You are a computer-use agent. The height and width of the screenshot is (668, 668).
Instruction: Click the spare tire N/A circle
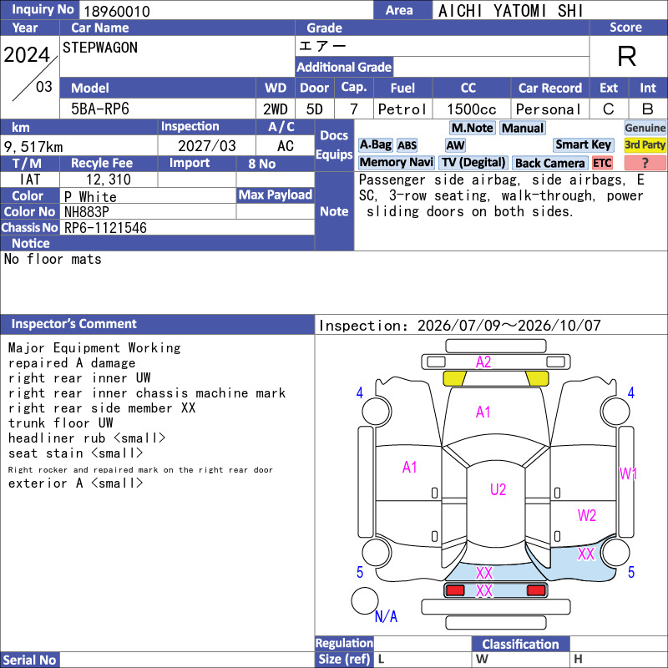point(365,600)
